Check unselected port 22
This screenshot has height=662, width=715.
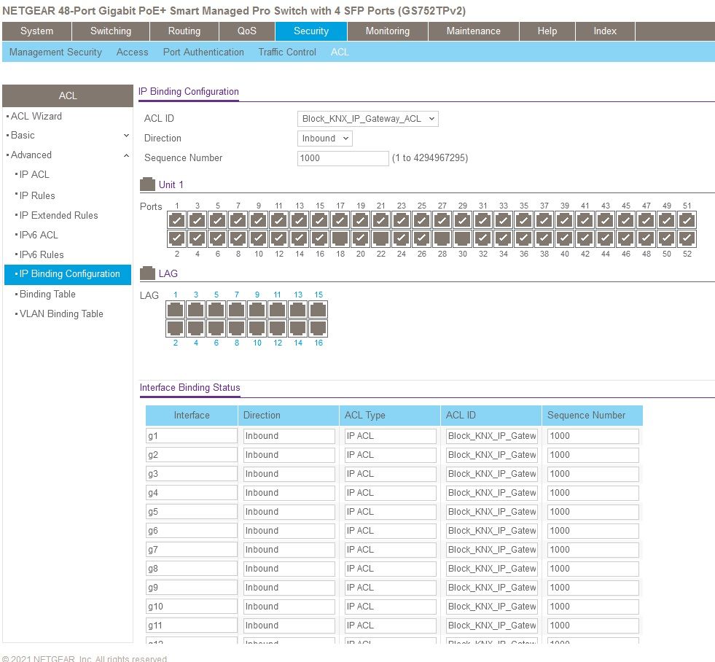pyautogui.click(x=380, y=238)
